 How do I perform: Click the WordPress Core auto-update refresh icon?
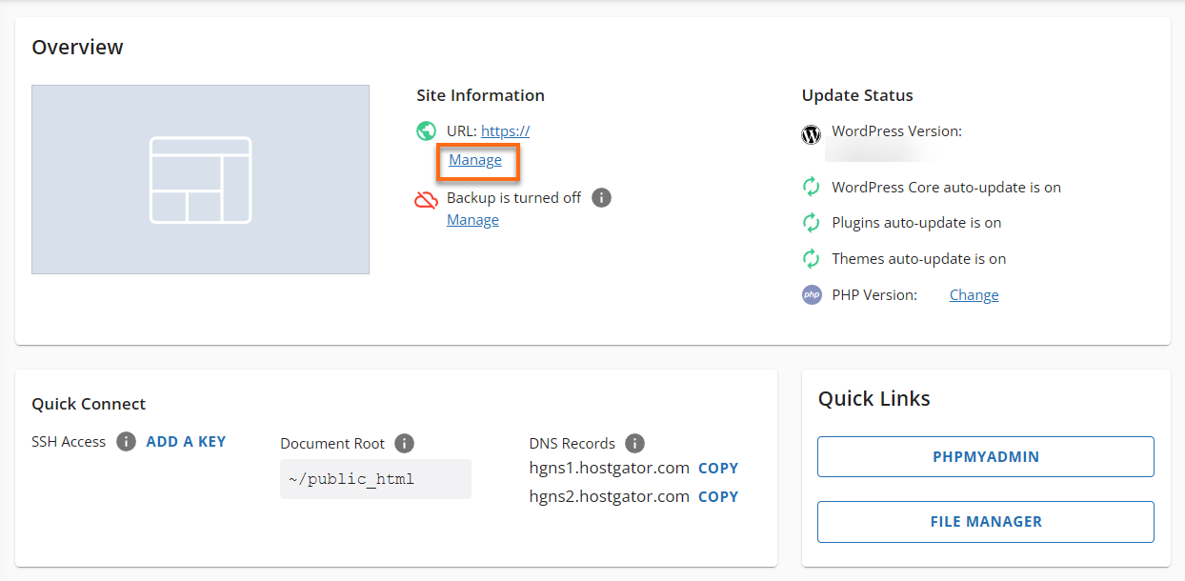[810, 187]
